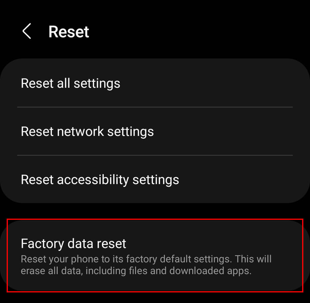Tap the word 'Factory' in the highlighted option
This screenshot has height=303, width=310.
point(42,244)
